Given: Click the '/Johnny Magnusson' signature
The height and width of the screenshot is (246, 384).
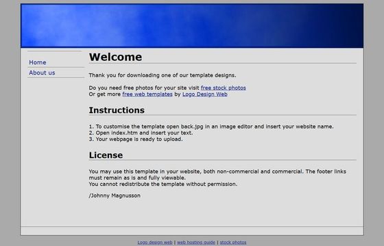Looking at the screenshot, I should point(115,195).
